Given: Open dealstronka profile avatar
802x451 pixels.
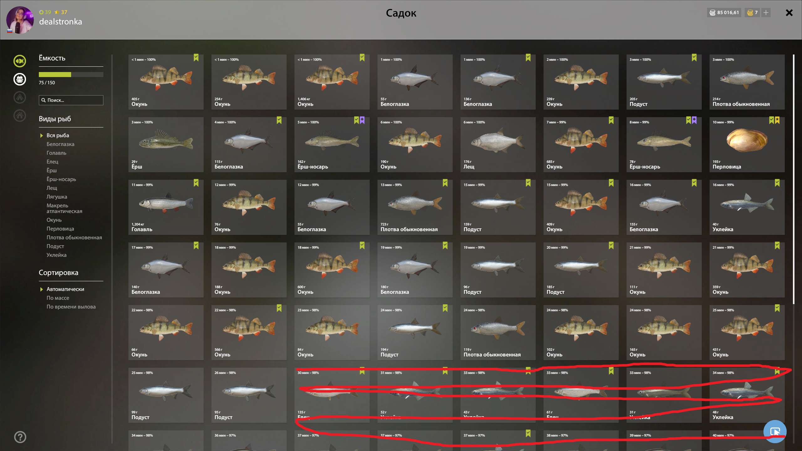Looking at the screenshot, I should (20, 20).
